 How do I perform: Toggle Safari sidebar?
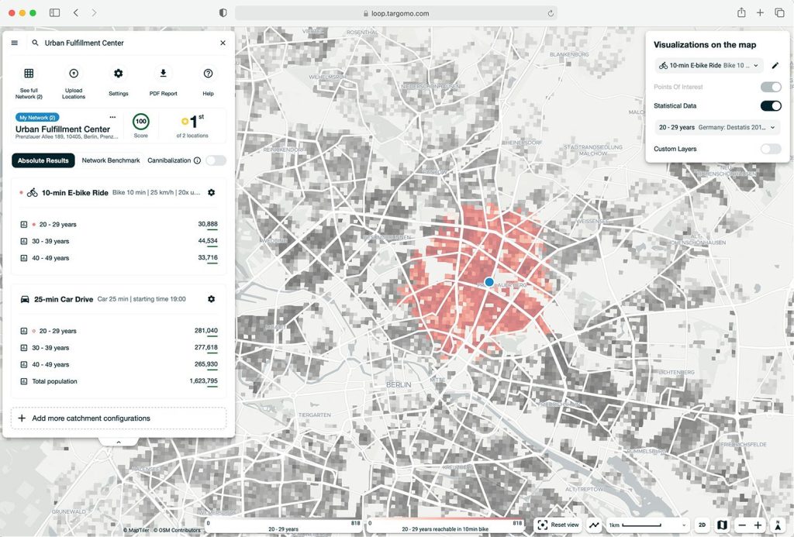click(55, 12)
